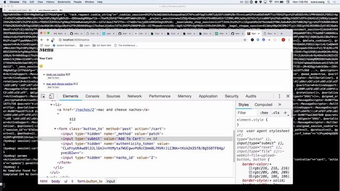Click the rgb(216, 216, 216) color swatch
The height and width of the screenshot is (191, 340).
click(250, 168)
